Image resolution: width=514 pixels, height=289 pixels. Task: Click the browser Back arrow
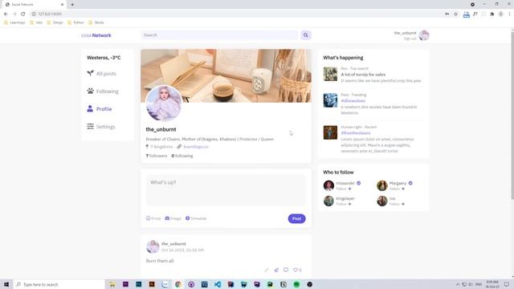click(6, 14)
